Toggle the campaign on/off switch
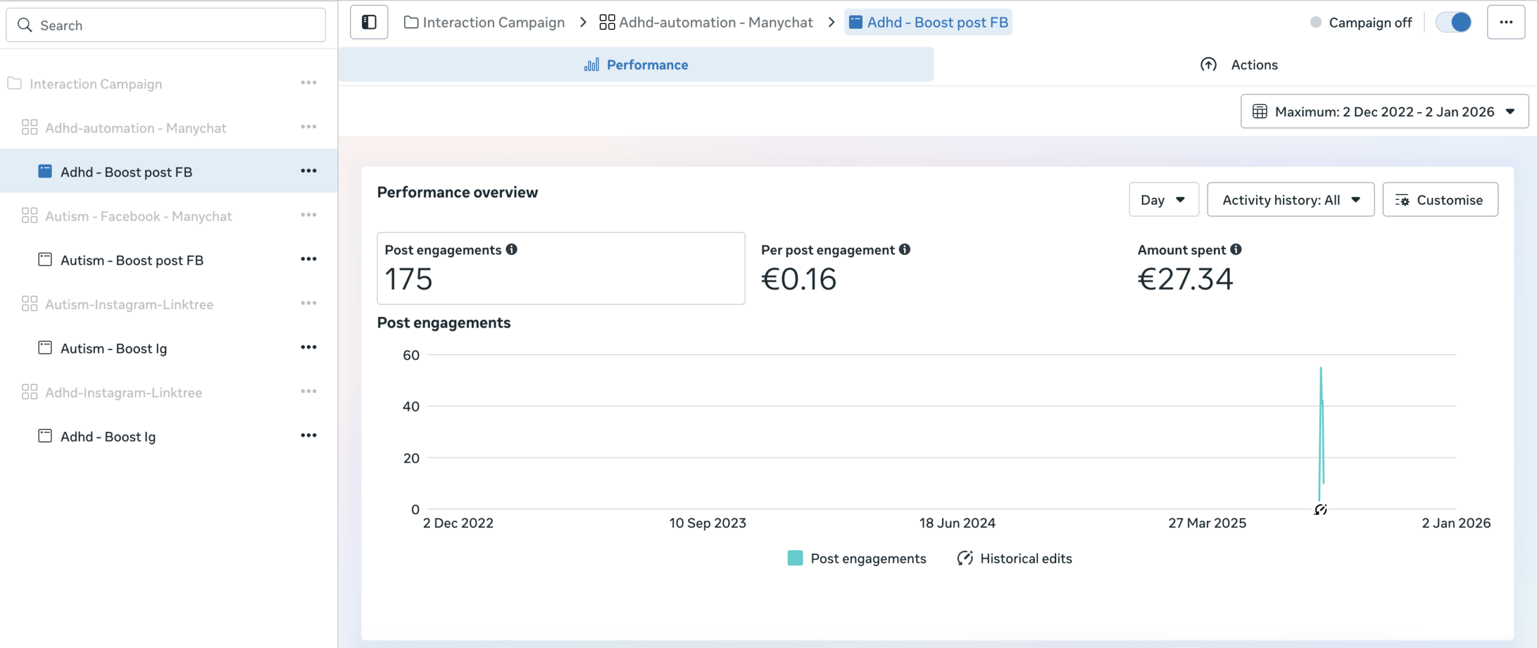Image resolution: width=1537 pixels, height=648 pixels. point(1453,22)
